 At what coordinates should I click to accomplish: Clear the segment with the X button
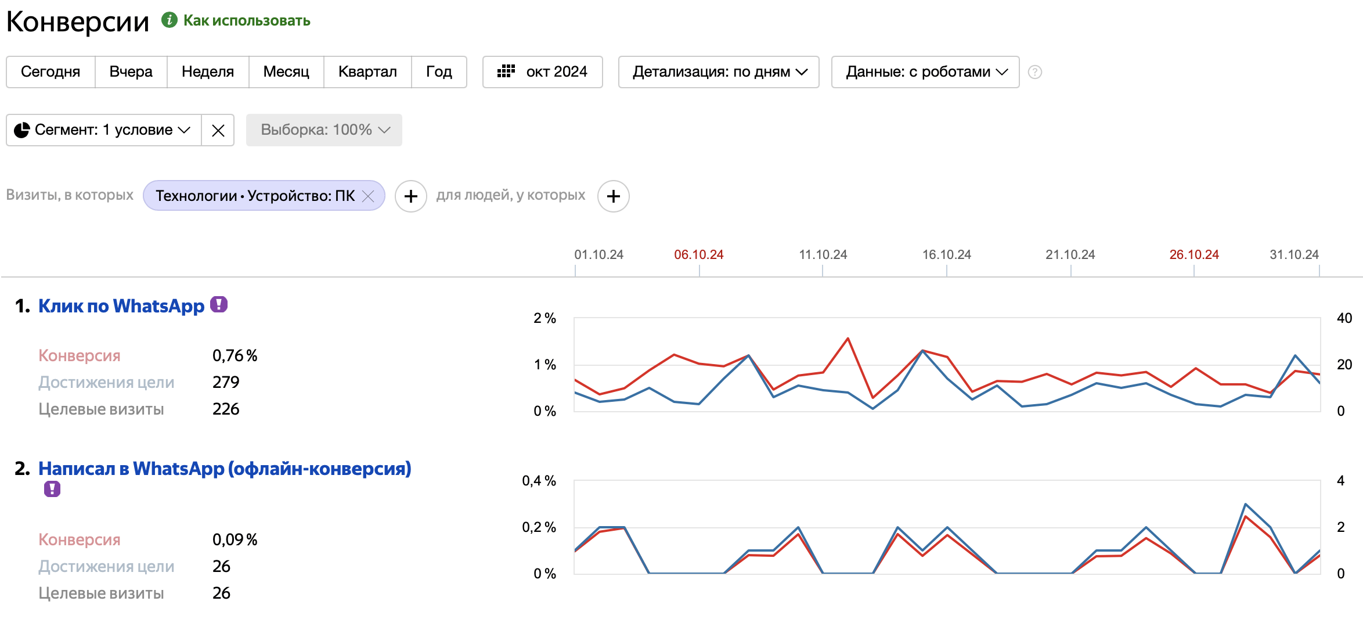point(218,131)
